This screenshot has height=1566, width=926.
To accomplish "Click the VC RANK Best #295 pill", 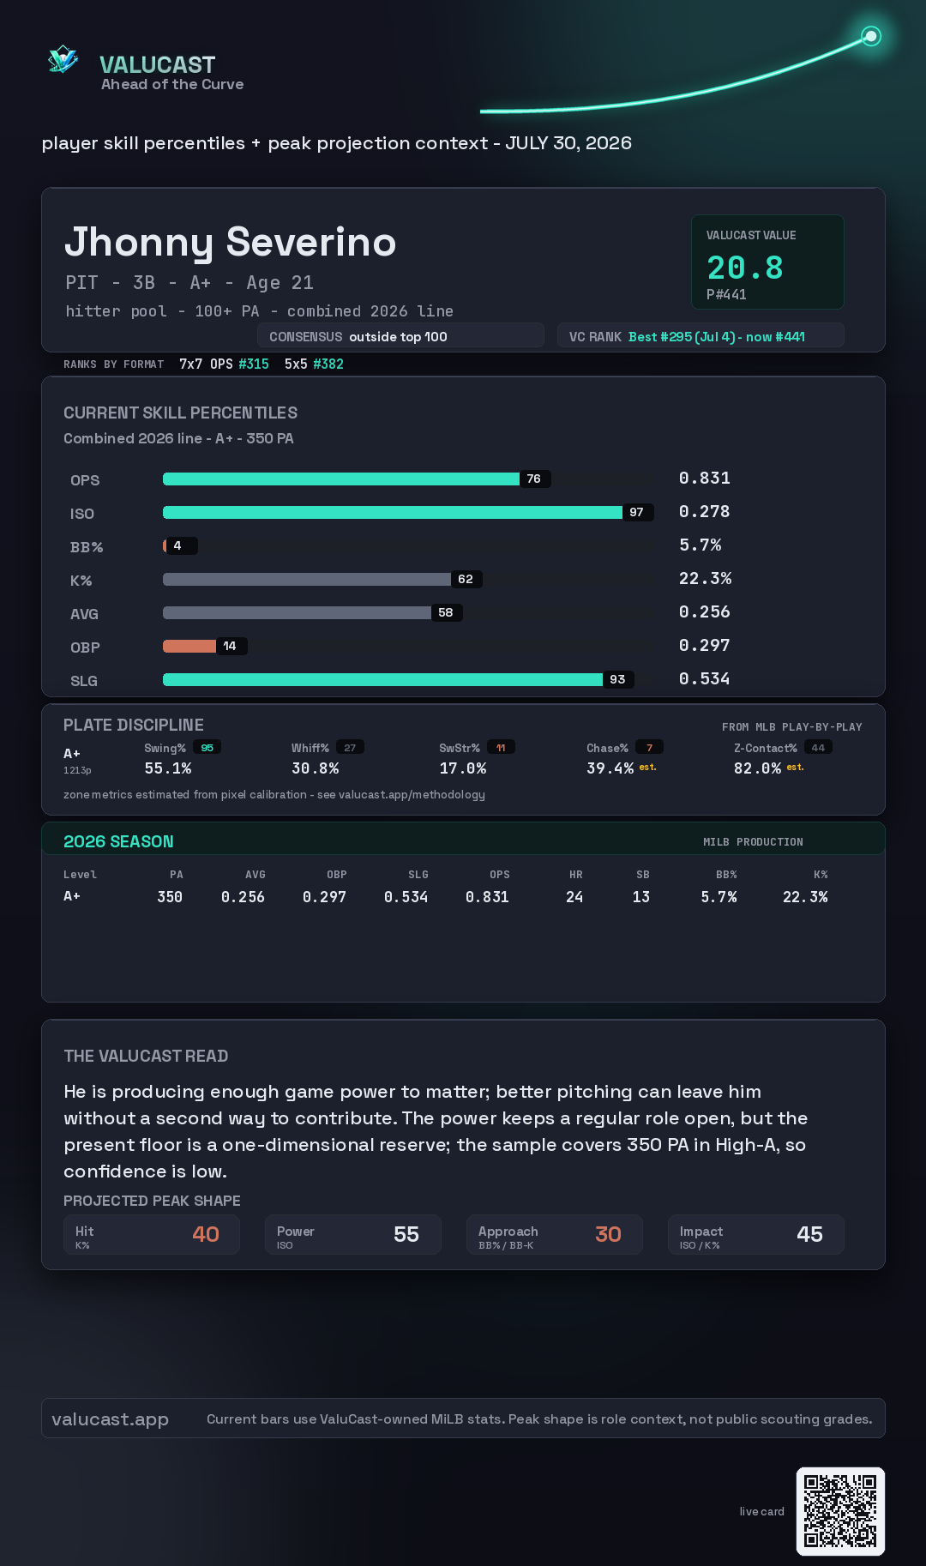I will pyautogui.click(x=701, y=336).
